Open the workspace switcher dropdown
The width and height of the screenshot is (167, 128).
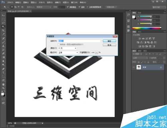159,7
